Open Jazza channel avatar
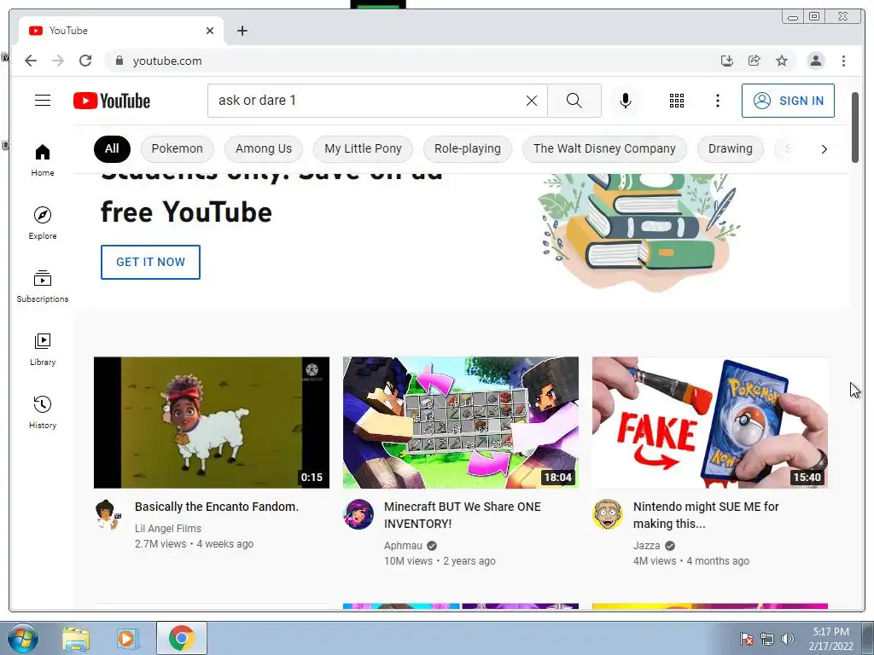874x655 pixels. pos(608,514)
